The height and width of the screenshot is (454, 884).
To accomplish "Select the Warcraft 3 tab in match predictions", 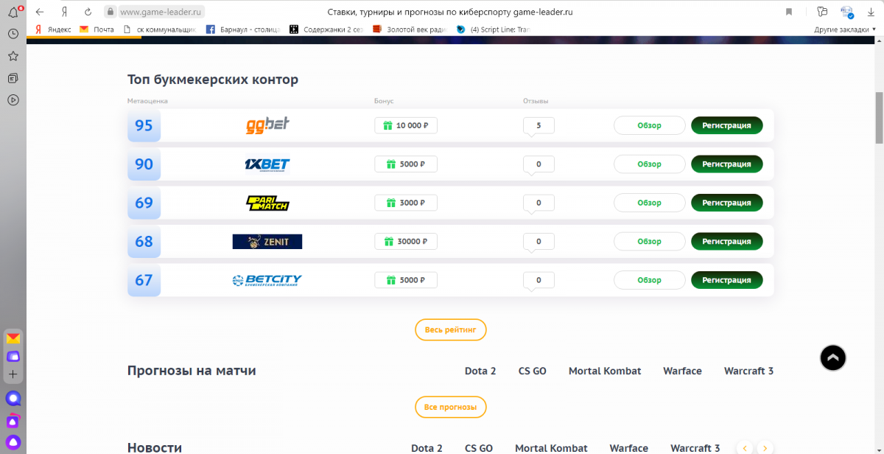I will (x=748, y=371).
